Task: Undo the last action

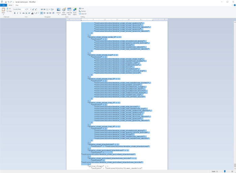Action: pos(8,2)
